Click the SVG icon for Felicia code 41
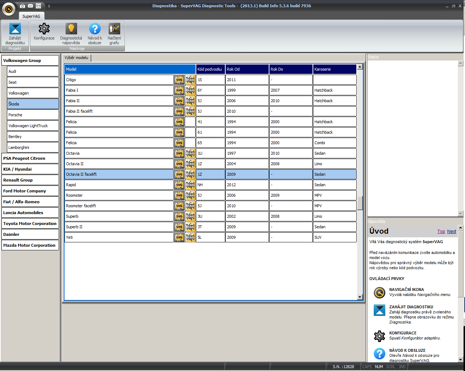Screen dimensions: 465x371 pos(179,122)
